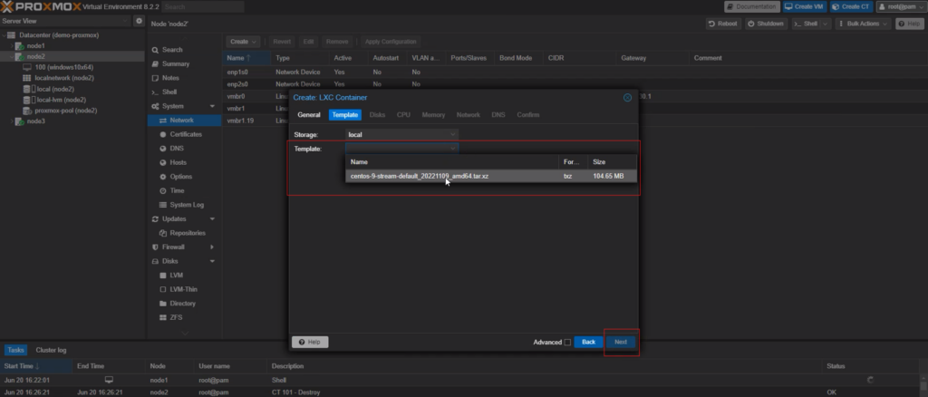Click the Disks section icon
The image size is (928, 397).
coord(155,261)
